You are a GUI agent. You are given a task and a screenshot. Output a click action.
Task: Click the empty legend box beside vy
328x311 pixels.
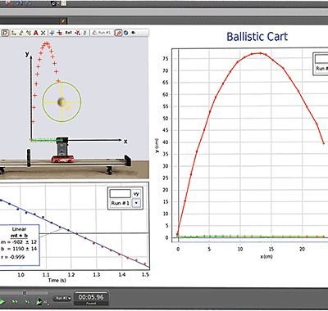[121, 194]
